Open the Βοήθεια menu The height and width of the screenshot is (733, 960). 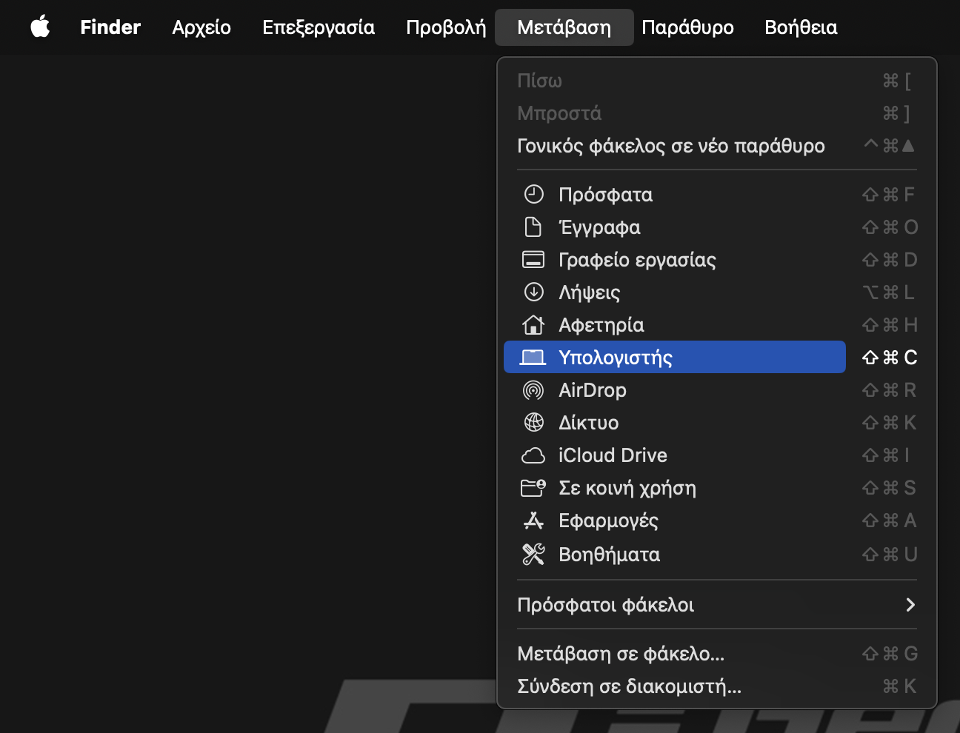pos(801,27)
